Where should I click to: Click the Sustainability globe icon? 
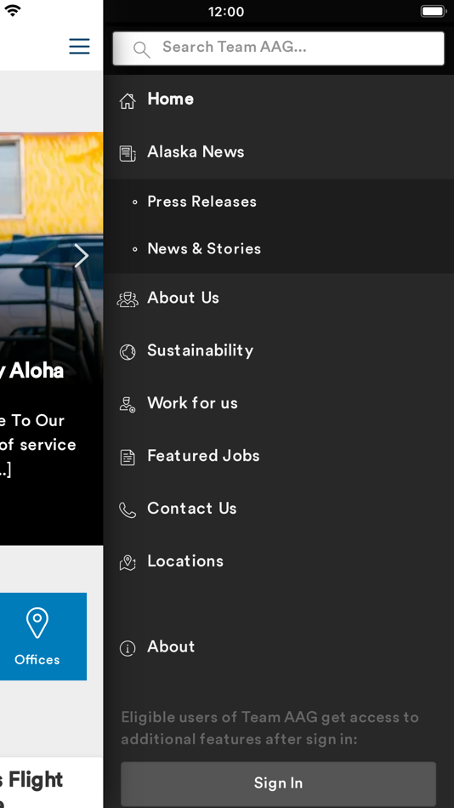pyautogui.click(x=128, y=352)
